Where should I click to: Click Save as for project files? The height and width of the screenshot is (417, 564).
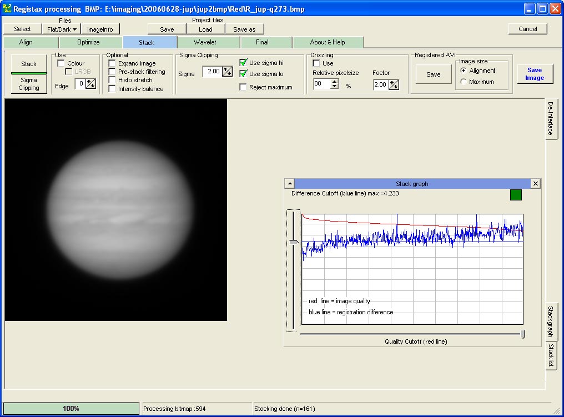[x=244, y=29]
